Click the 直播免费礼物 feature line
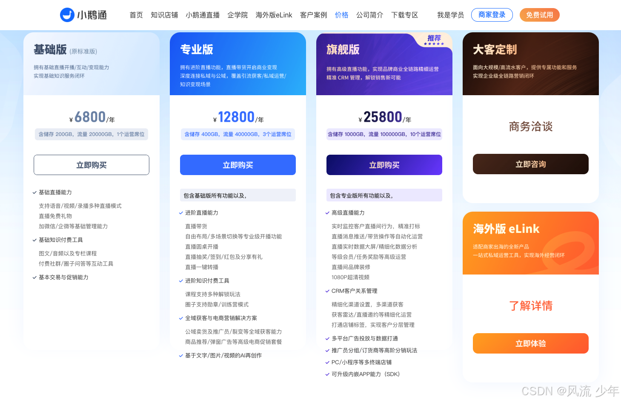The width and height of the screenshot is (621, 402). point(55,216)
